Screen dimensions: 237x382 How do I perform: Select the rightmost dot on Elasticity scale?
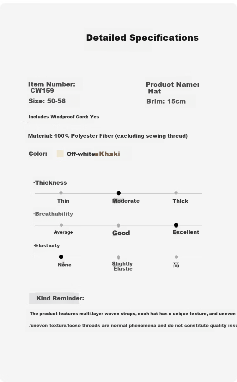[x=176, y=257]
